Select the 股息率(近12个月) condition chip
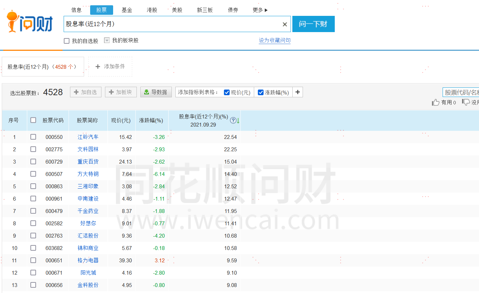Image resolution: width=479 pixels, height=293 pixels. 43,67
